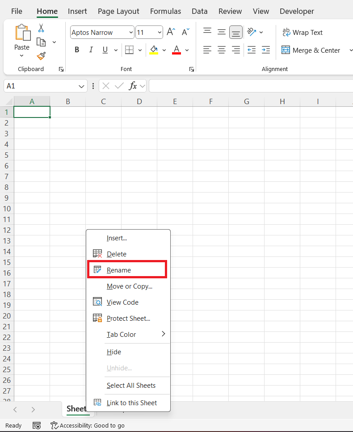Open the Clipboard dialog launcher
This screenshot has height=432, width=353.
[x=61, y=69]
